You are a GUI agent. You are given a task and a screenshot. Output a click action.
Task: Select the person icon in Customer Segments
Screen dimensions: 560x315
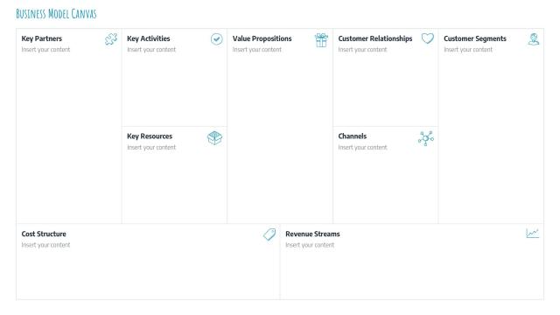(534, 39)
